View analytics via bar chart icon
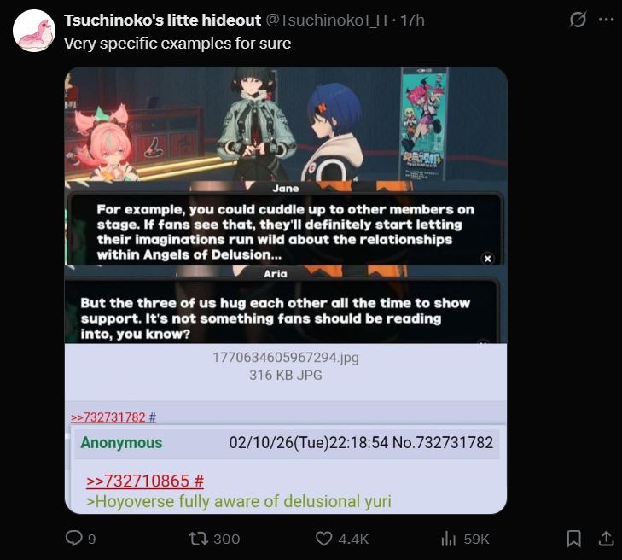The height and width of the screenshot is (560, 622). [x=448, y=539]
